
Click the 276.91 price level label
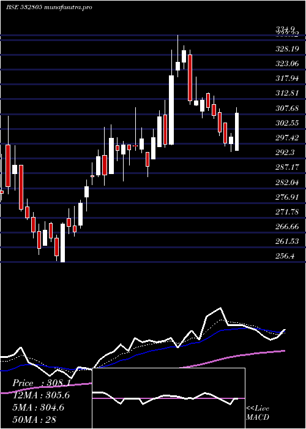tap(287, 197)
